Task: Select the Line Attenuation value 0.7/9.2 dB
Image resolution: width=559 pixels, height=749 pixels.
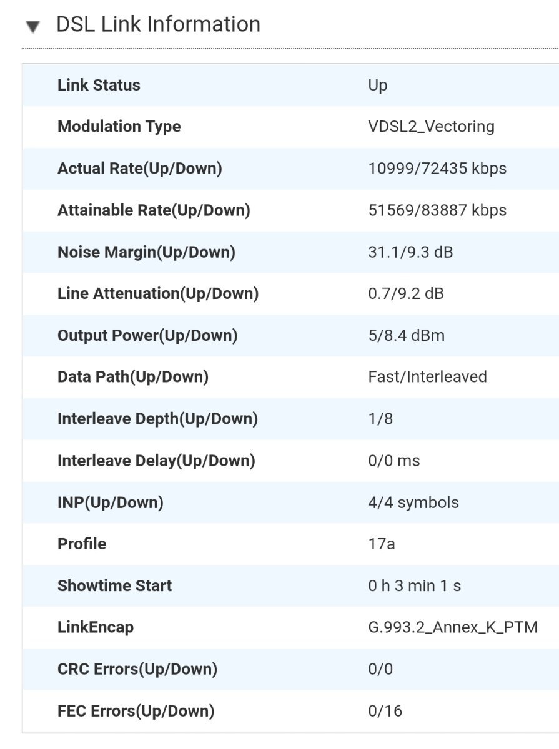Action: [x=406, y=293]
